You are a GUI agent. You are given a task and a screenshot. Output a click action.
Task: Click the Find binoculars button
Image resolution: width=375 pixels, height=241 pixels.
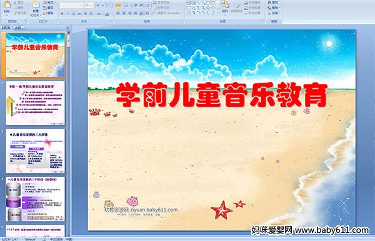point(273,3)
